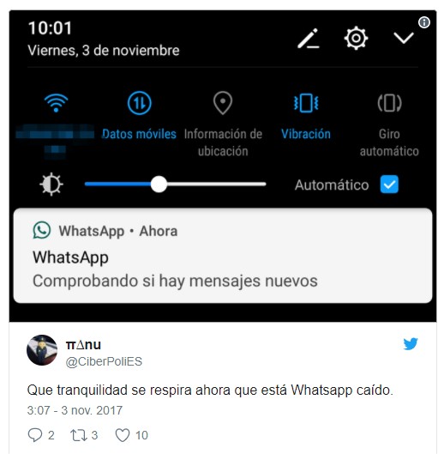Reply to the tweet via the comment icon
444x454 pixels.
tap(34, 435)
